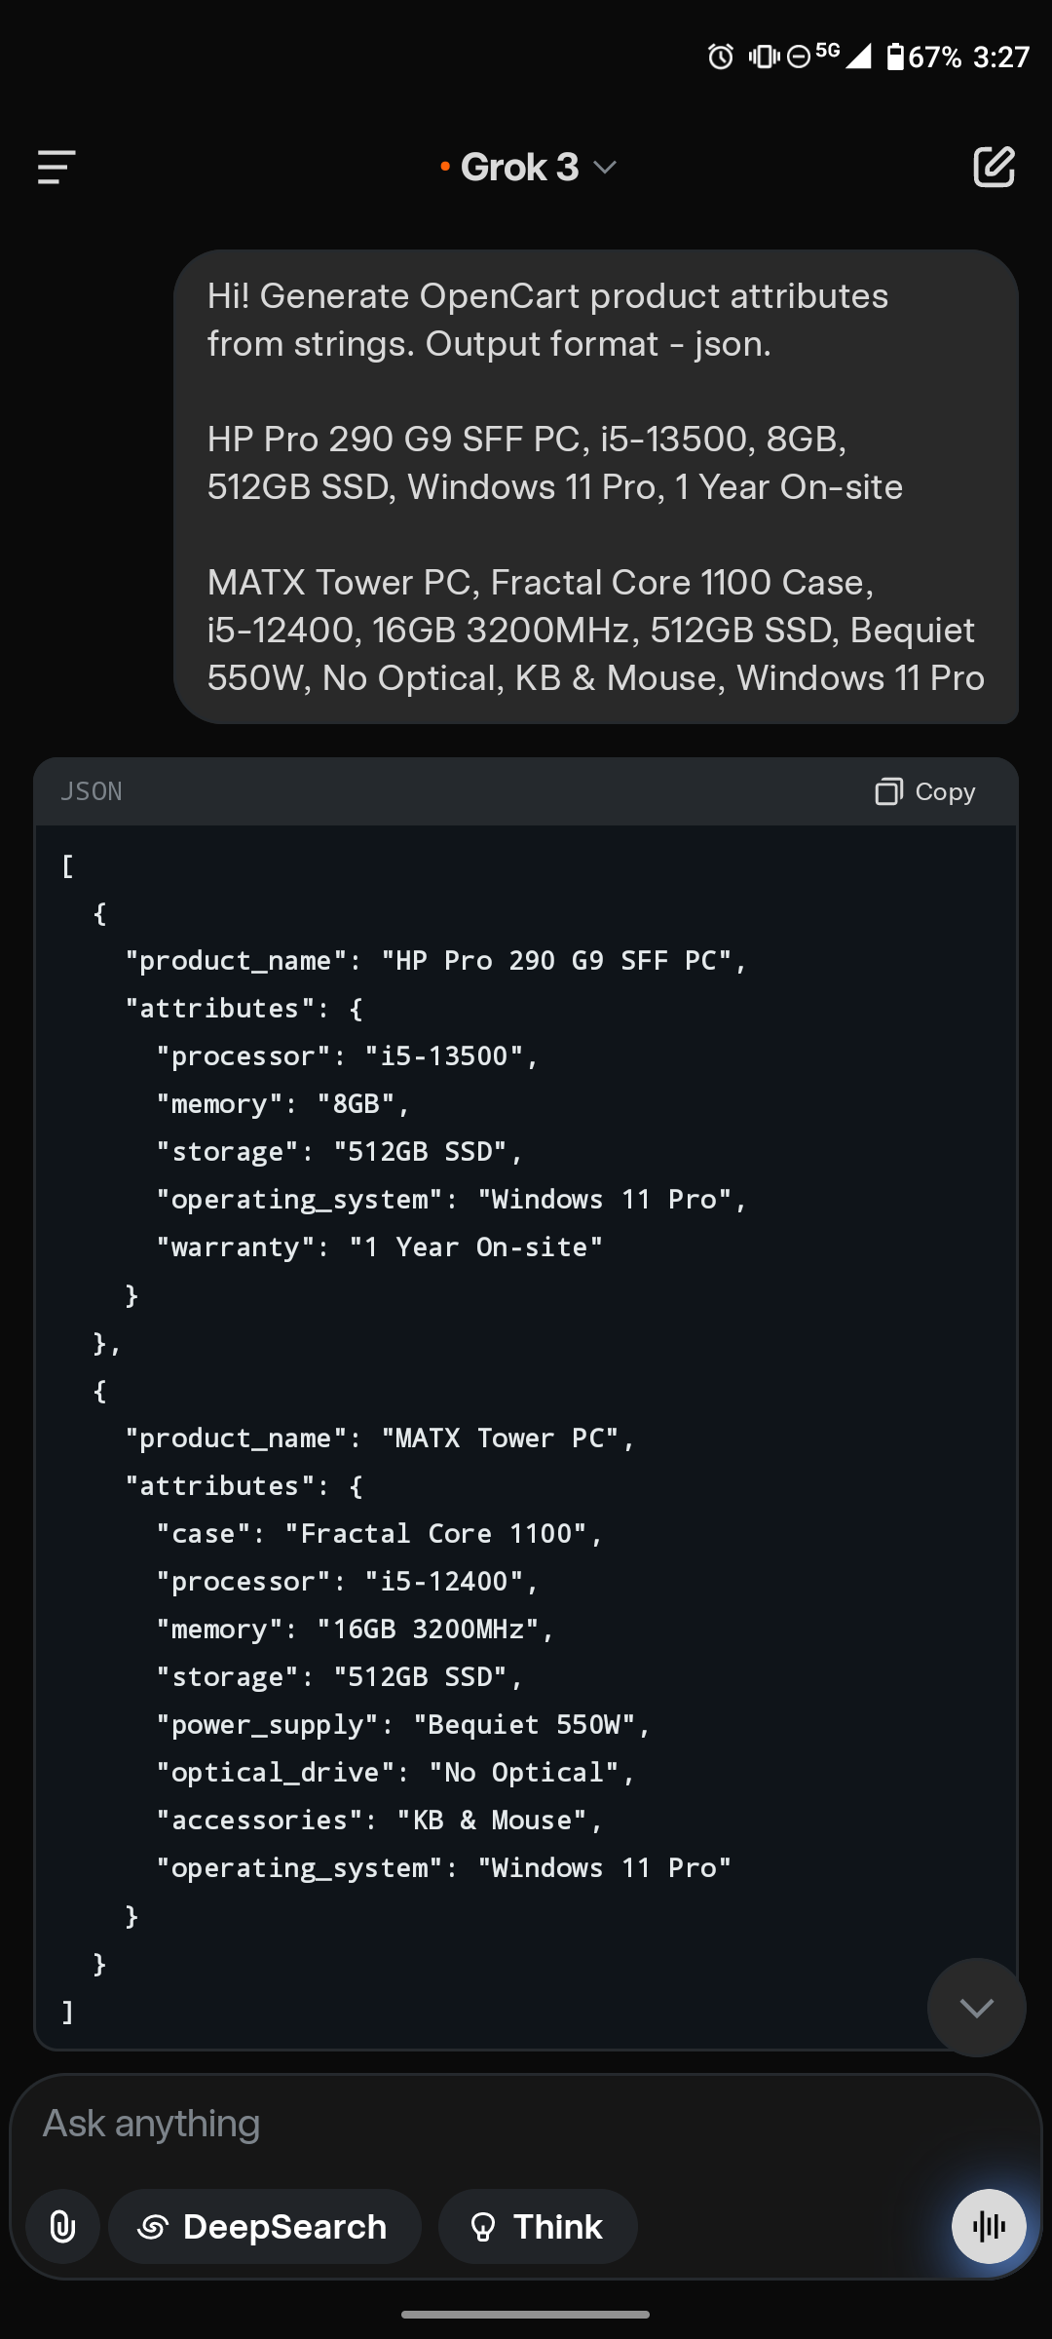Toggle Think mode on
The height and width of the screenshot is (2339, 1052).
tap(538, 2227)
